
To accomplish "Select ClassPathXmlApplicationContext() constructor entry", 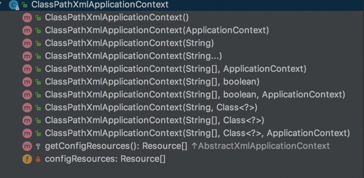I will pos(116,17).
